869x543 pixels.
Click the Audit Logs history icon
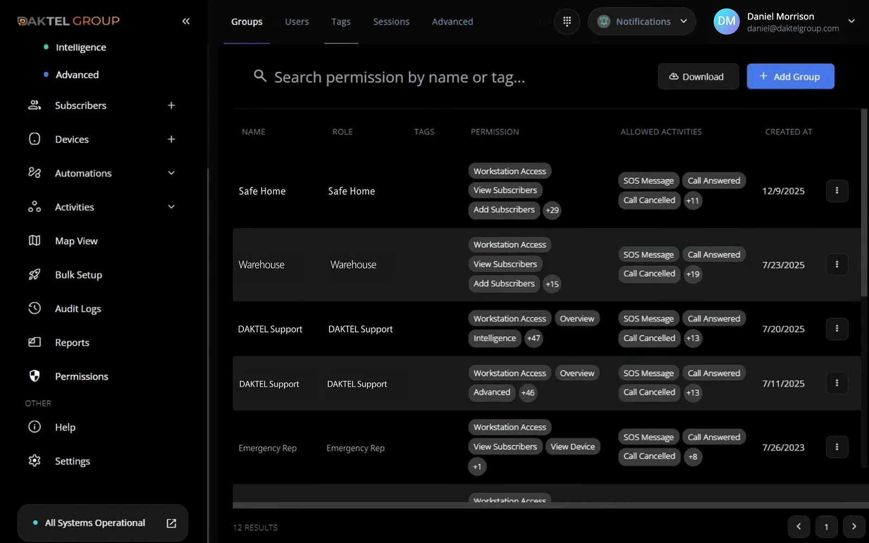point(34,308)
